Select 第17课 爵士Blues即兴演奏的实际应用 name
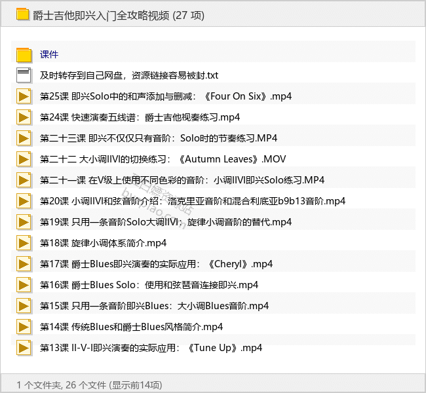The image size is (426, 393). coord(156,264)
